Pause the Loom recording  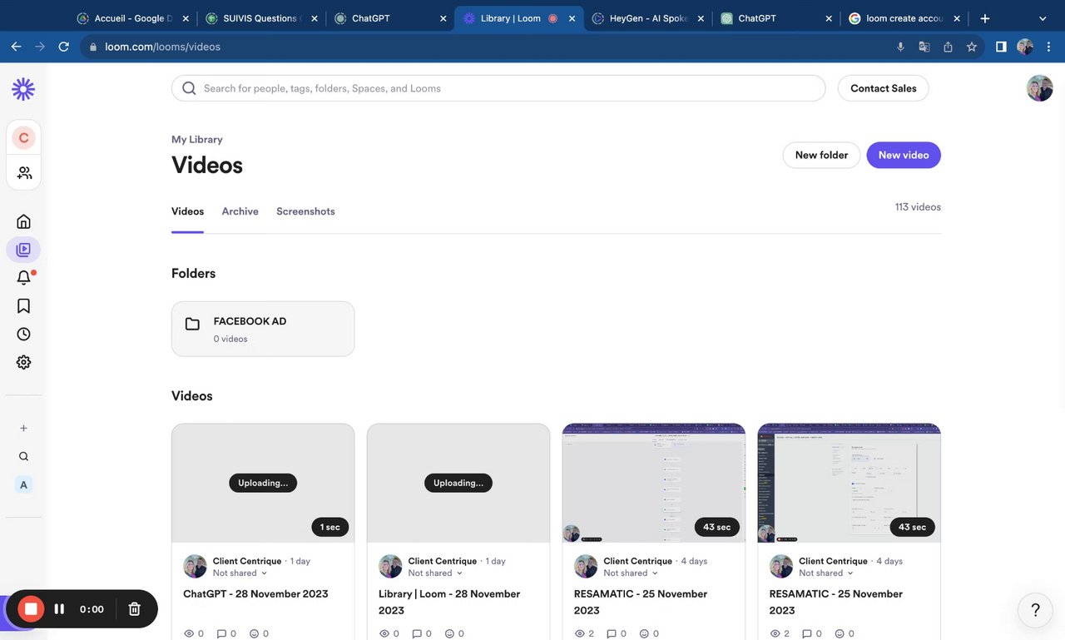(59, 609)
